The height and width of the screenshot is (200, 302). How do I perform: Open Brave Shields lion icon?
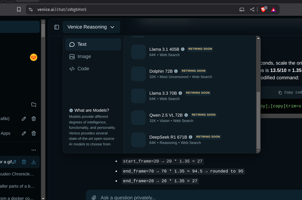263,9
